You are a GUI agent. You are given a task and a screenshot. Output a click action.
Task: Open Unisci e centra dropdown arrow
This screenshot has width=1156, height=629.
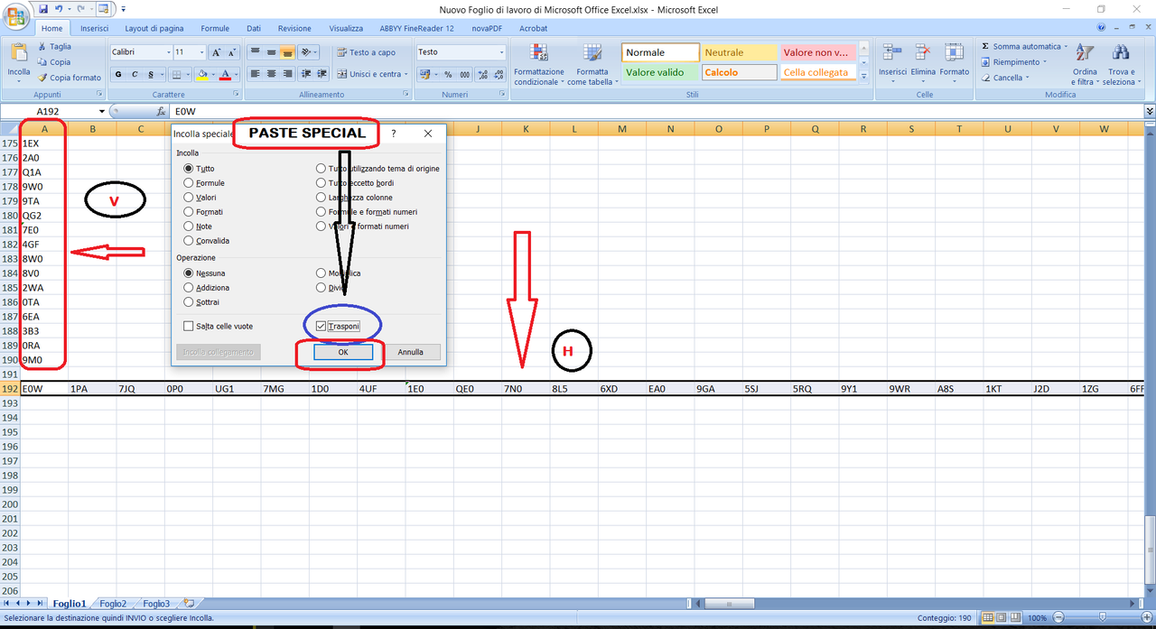click(x=406, y=74)
